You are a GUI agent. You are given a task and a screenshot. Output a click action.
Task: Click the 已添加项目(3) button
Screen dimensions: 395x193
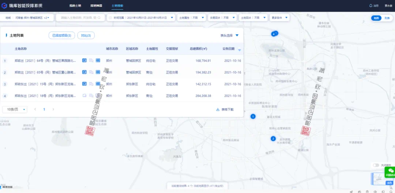62,35
